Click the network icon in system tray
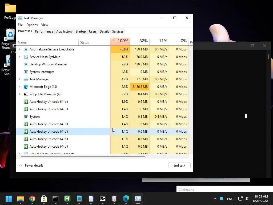 (240, 199)
